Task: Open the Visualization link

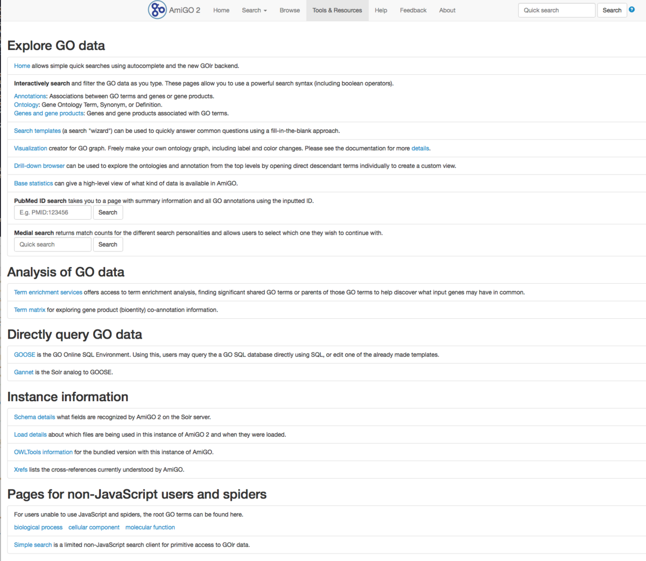Action: 31,149
